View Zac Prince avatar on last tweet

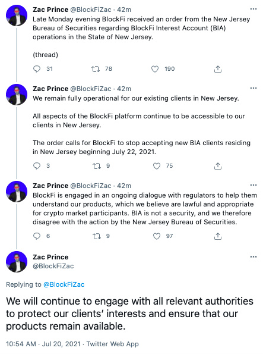click(x=17, y=261)
